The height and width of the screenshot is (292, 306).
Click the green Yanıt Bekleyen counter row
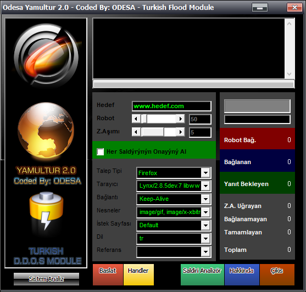(x=257, y=183)
